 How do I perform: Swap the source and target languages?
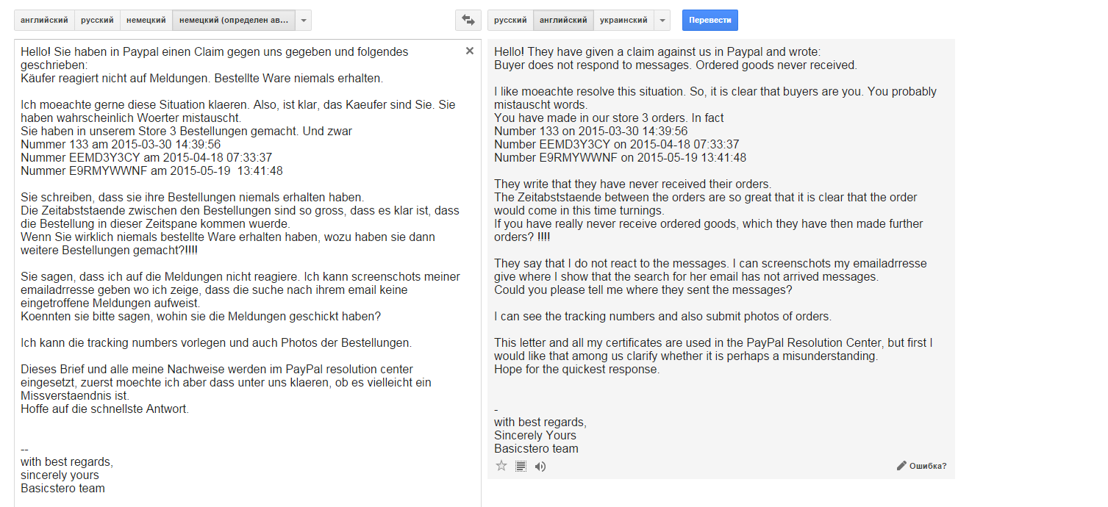(x=468, y=20)
